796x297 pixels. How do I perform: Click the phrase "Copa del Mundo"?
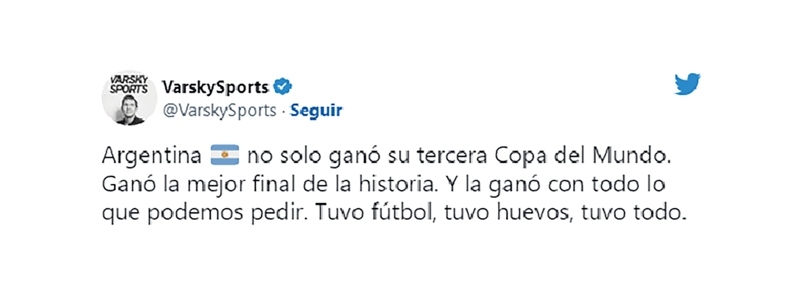coord(582,156)
